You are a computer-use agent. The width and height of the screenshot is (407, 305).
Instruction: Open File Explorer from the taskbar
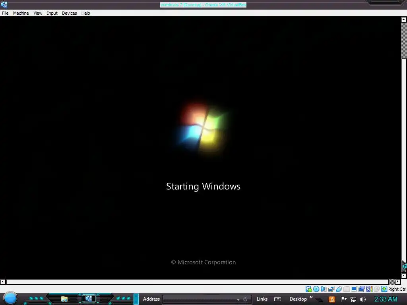(64, 299)
